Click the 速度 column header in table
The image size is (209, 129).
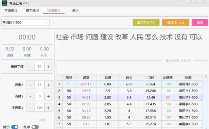86,77
